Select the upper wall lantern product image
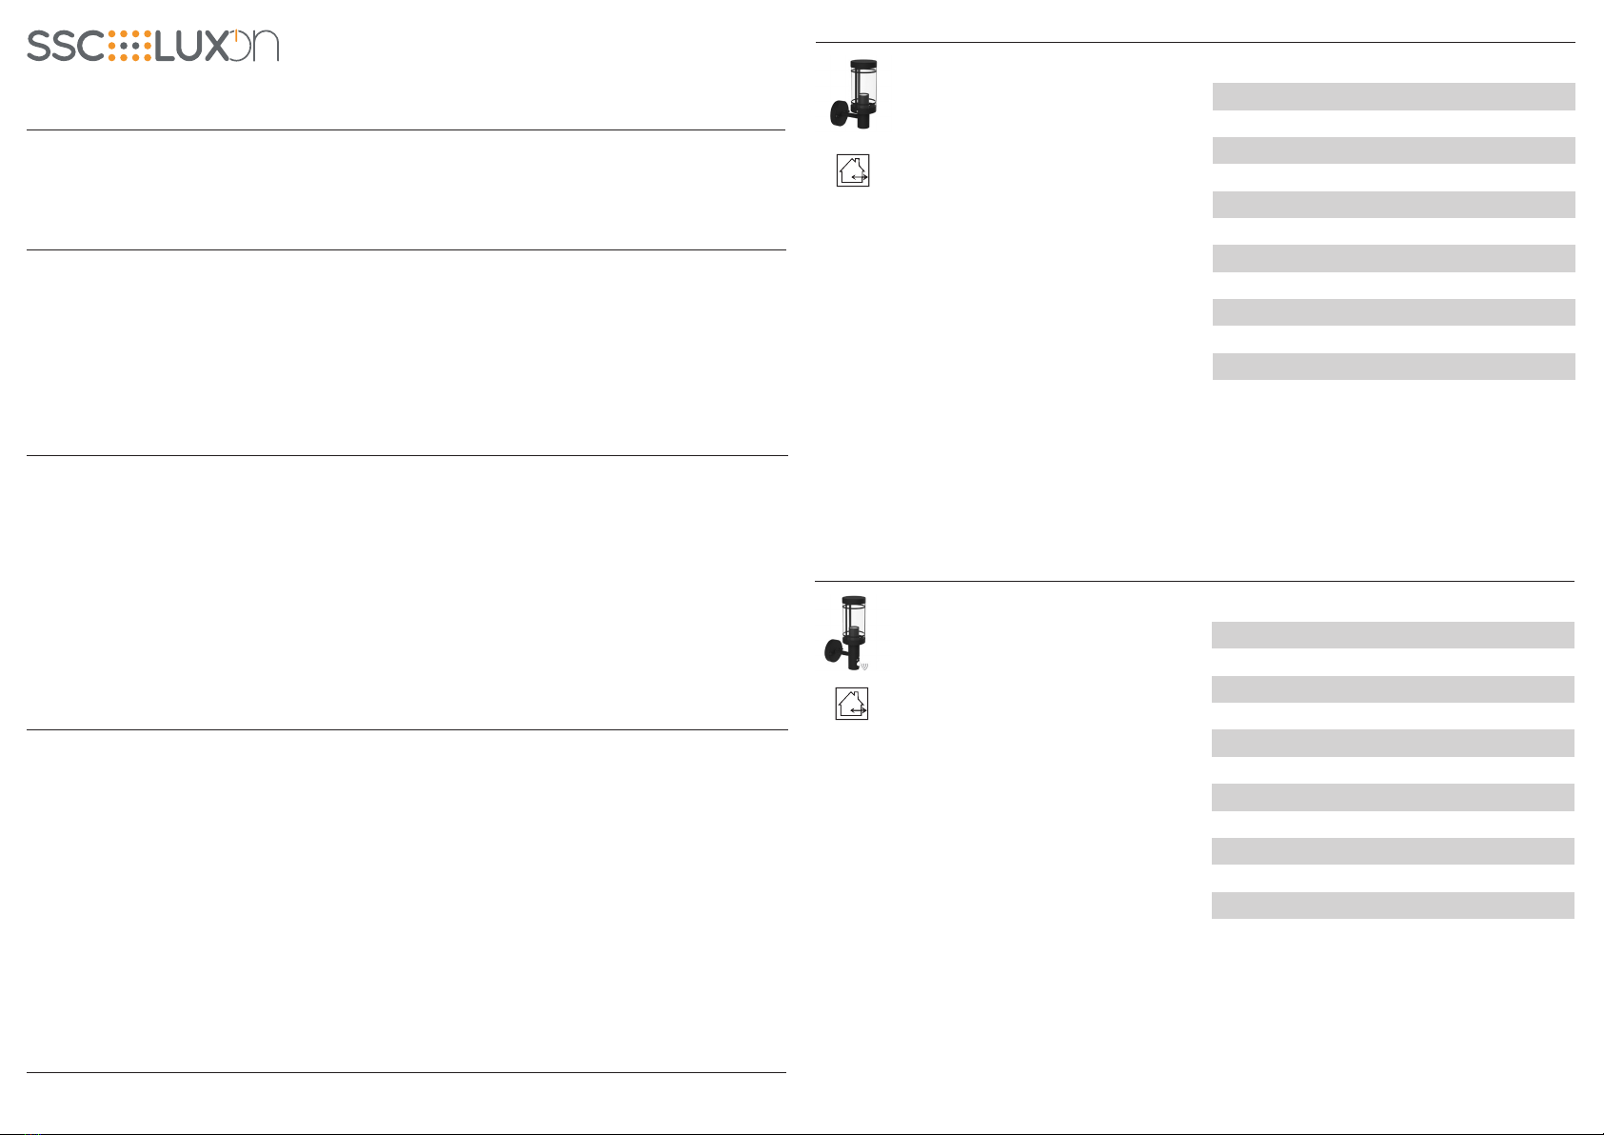This screenshot has height=1135, width=1604. point(852,94)
